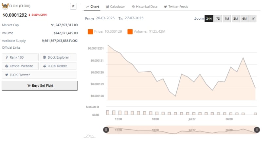This screenshot has width=270, height=142.
Task: Visit the Official Website link
Action: tap(20, 66)
